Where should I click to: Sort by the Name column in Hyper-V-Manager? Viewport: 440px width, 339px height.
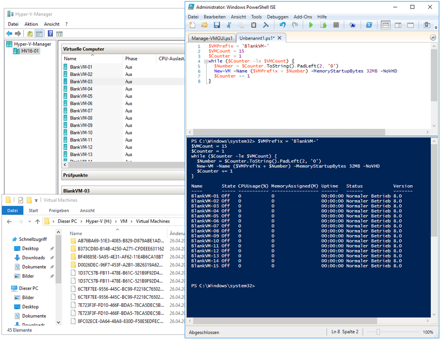(x=92, y=59)
